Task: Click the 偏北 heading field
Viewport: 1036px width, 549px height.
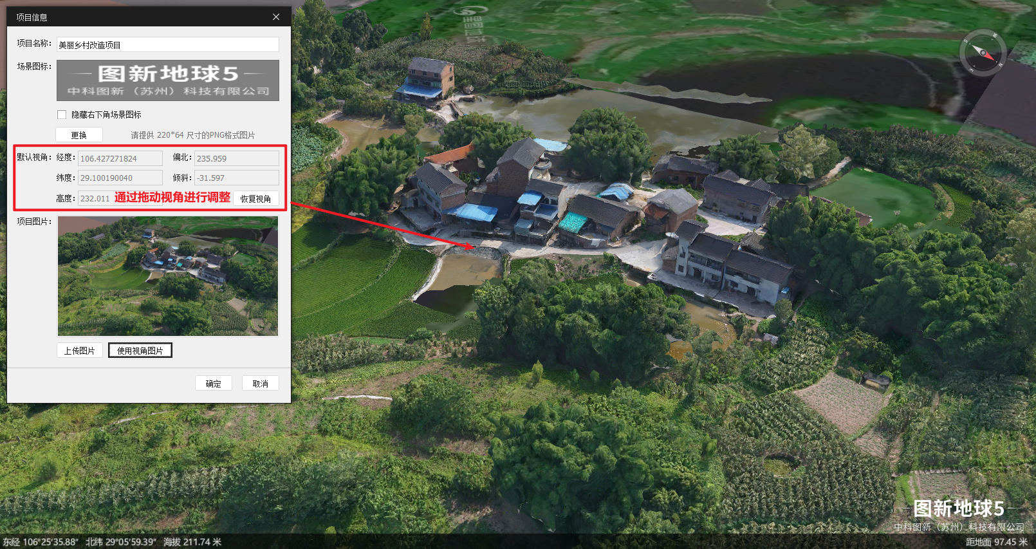Action: (236, 158)
